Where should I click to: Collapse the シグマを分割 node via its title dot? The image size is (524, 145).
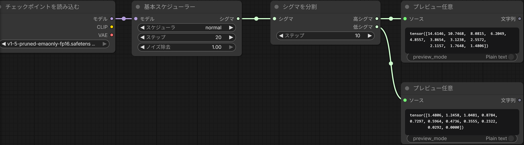click(x=276, y=7)
